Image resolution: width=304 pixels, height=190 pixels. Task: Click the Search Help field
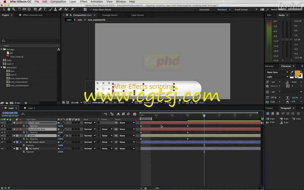pos(277,9)
